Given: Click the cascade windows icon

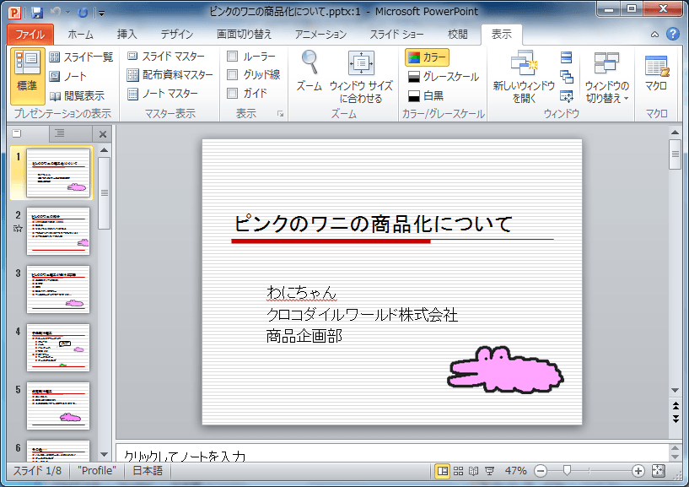Looking at the screenshot, I should (567, 77).
